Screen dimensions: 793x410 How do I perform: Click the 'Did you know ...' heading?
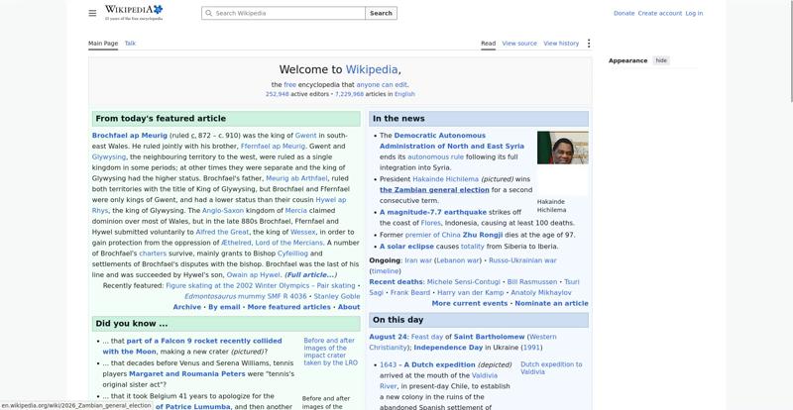(x=132, y=324)
